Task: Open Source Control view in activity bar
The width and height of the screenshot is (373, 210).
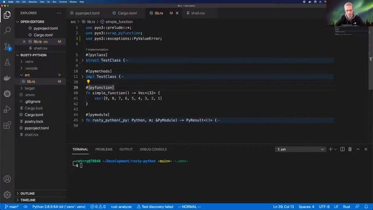Action: click(x=7, y=46)
